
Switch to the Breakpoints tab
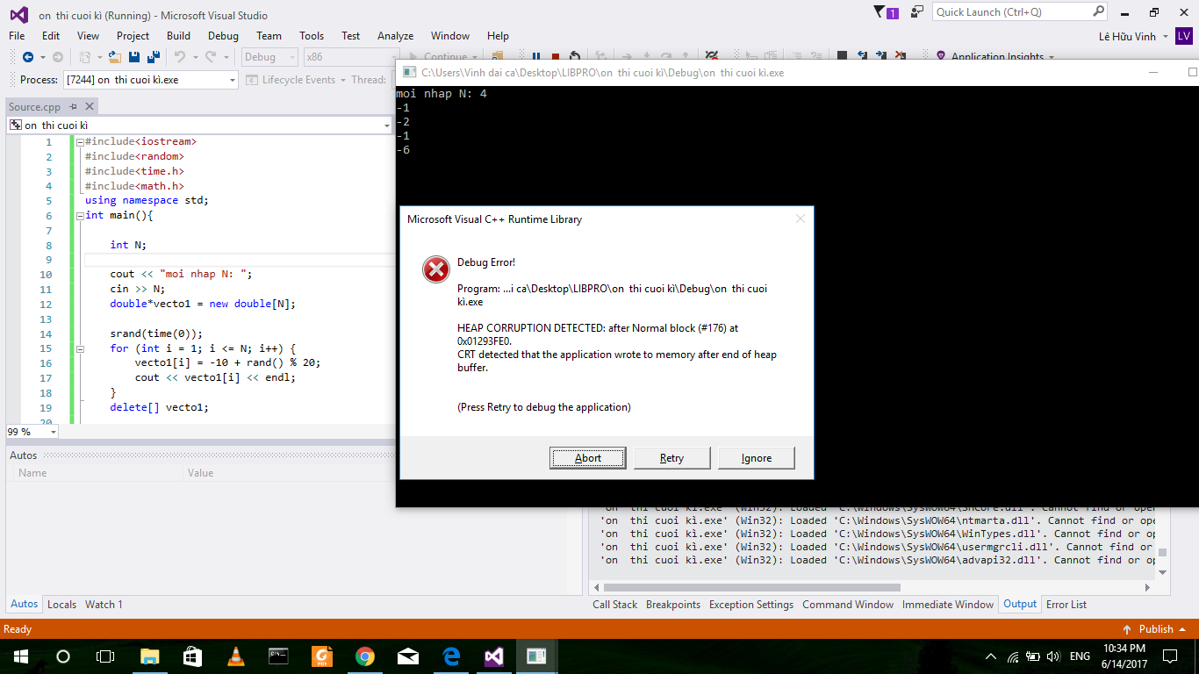click(x=673, y=605)
